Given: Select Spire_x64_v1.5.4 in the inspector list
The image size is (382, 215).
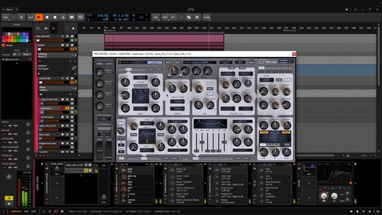Looking at the screenshot, I should pyautogui.click(x=17, y=59).
